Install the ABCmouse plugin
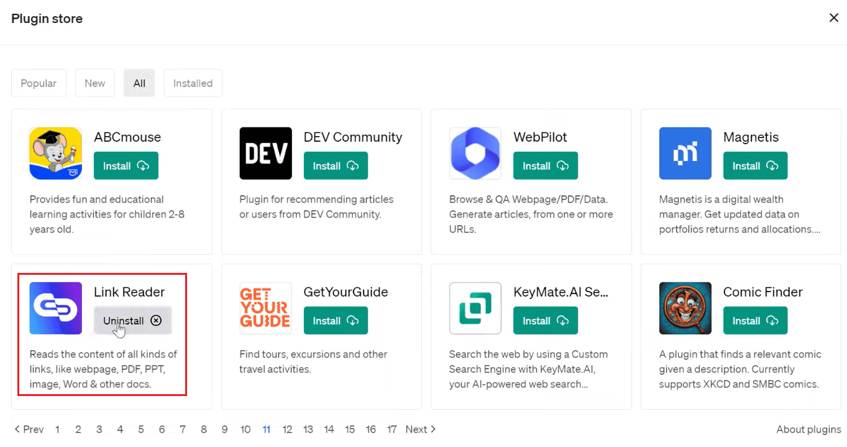The height and width of the screenshot is (447, 847). [126, 166]
